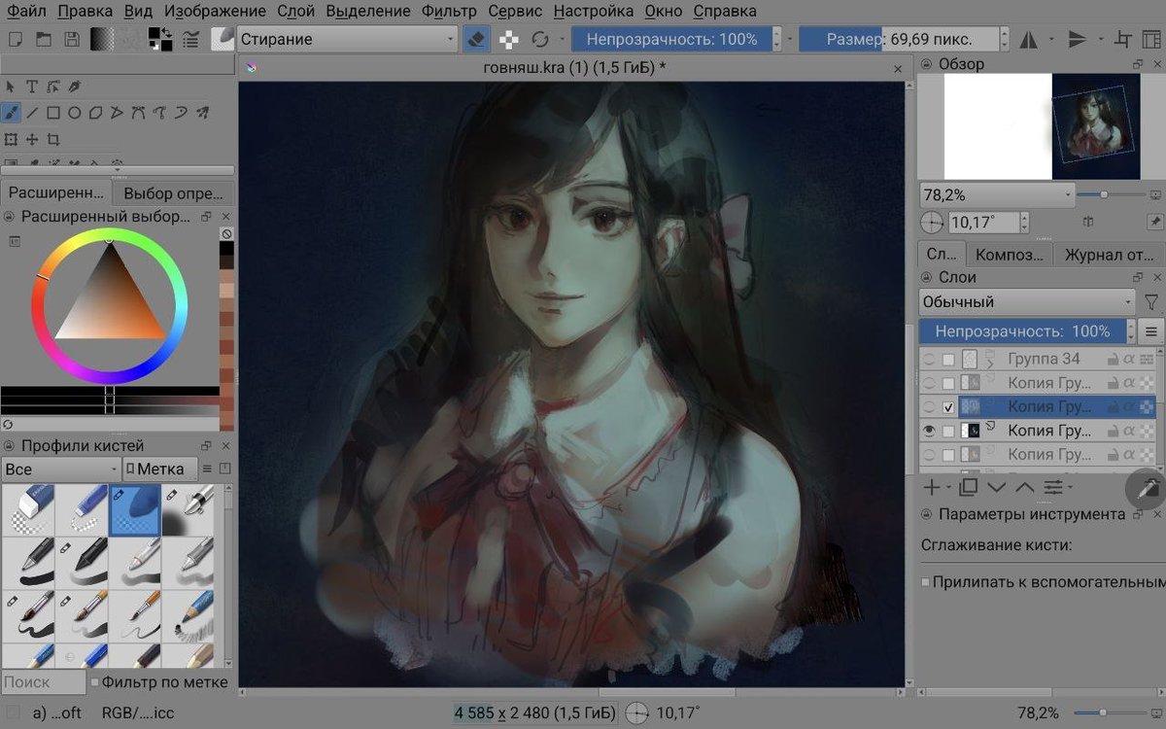This screenshot has height=729, width=1166.
Task: Check the Группа 34 layer checkbox
Action: tap(948, 360)
